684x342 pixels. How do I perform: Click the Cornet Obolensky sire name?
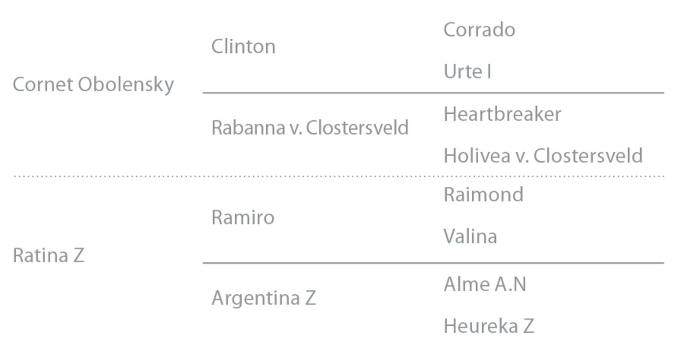pyautogui.click(x=93, y=85)
